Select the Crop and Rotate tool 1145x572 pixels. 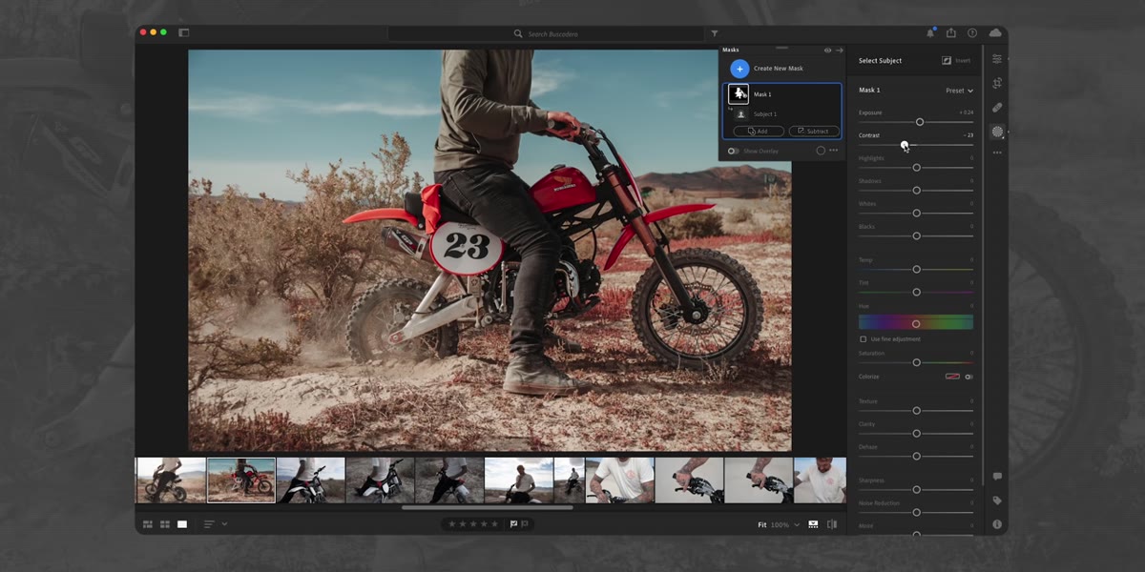[997, 83]
